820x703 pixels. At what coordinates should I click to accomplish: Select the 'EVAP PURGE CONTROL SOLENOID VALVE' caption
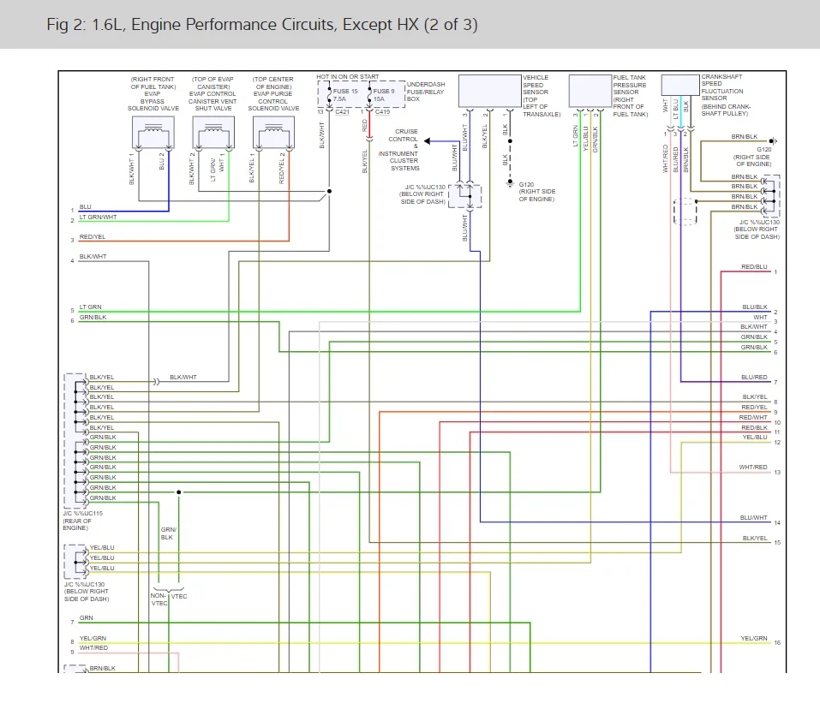coord(273,101)
